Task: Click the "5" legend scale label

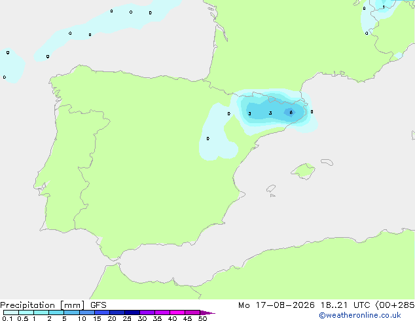Action: 64,318
